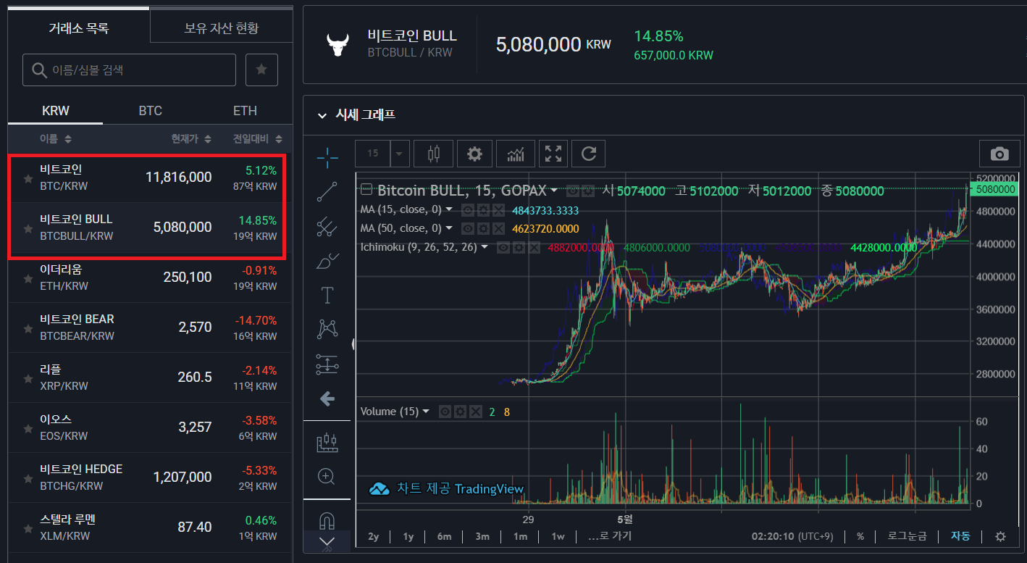Select the measure ruler tool

tap(327, 441)
